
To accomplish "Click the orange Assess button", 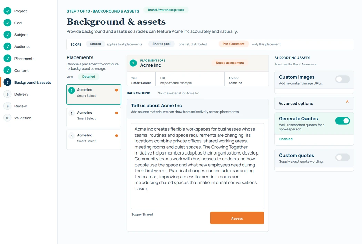I will tap(237, 218).
